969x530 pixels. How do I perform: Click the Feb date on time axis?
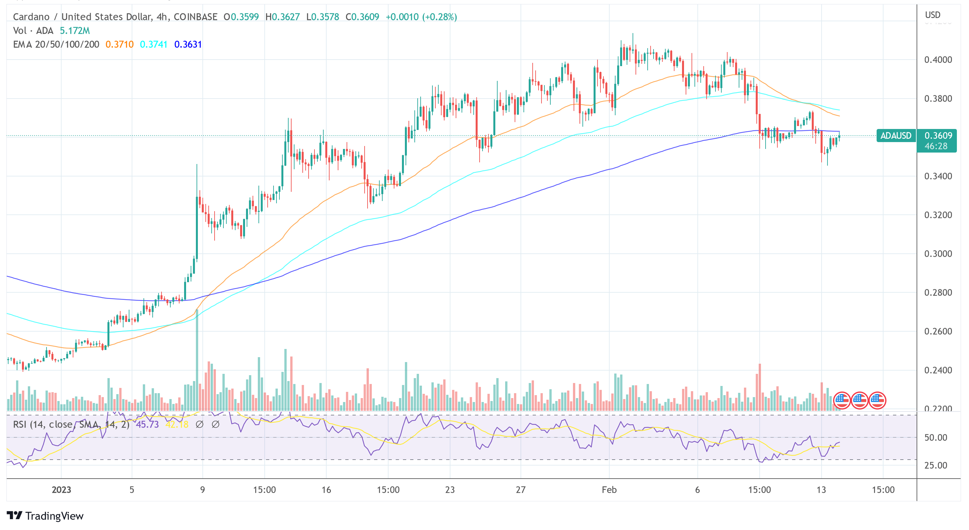coord(609,490)
